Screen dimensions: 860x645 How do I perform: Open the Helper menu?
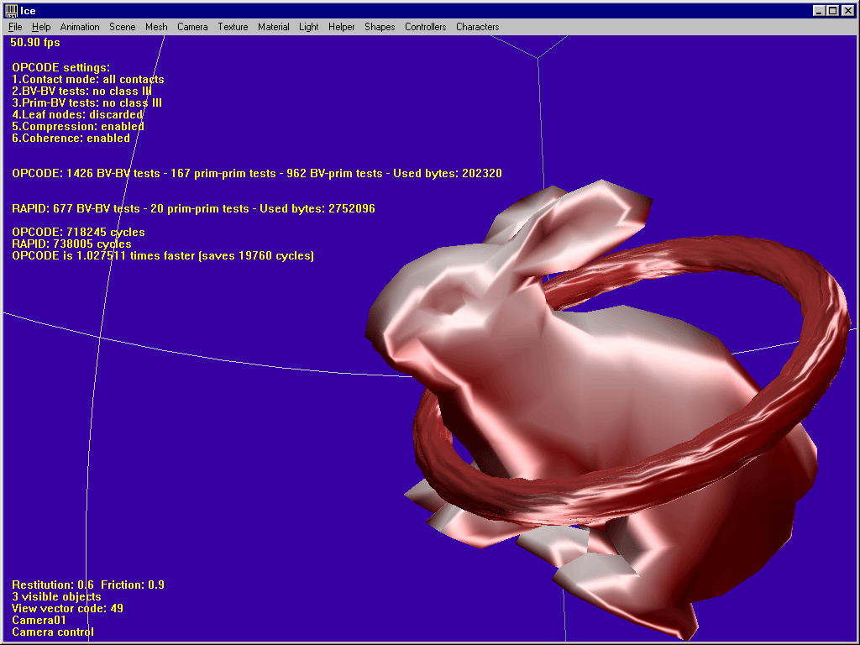point(341,27)
